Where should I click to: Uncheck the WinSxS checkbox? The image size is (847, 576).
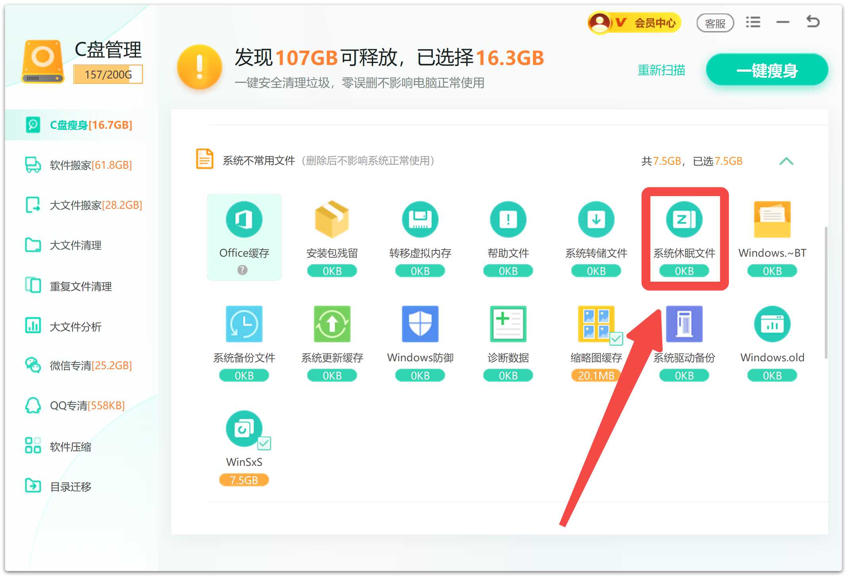(264, 443)
